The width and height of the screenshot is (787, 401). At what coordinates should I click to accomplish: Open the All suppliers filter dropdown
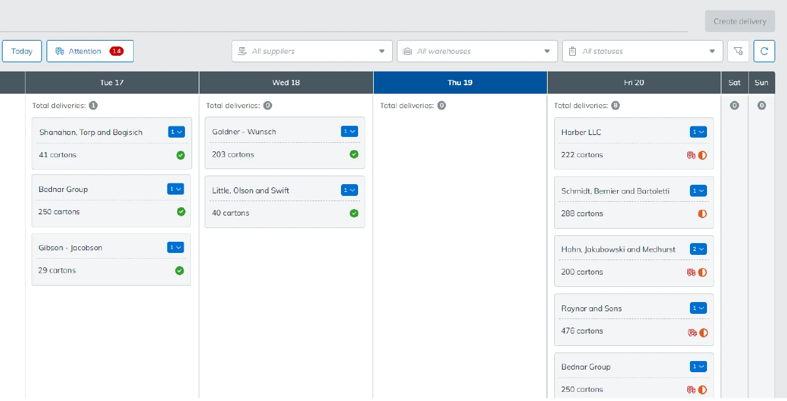click(312, 51)
